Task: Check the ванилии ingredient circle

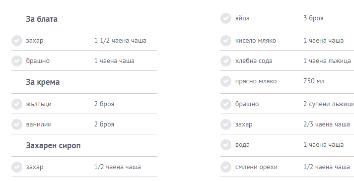Action: tap(17, 124)
